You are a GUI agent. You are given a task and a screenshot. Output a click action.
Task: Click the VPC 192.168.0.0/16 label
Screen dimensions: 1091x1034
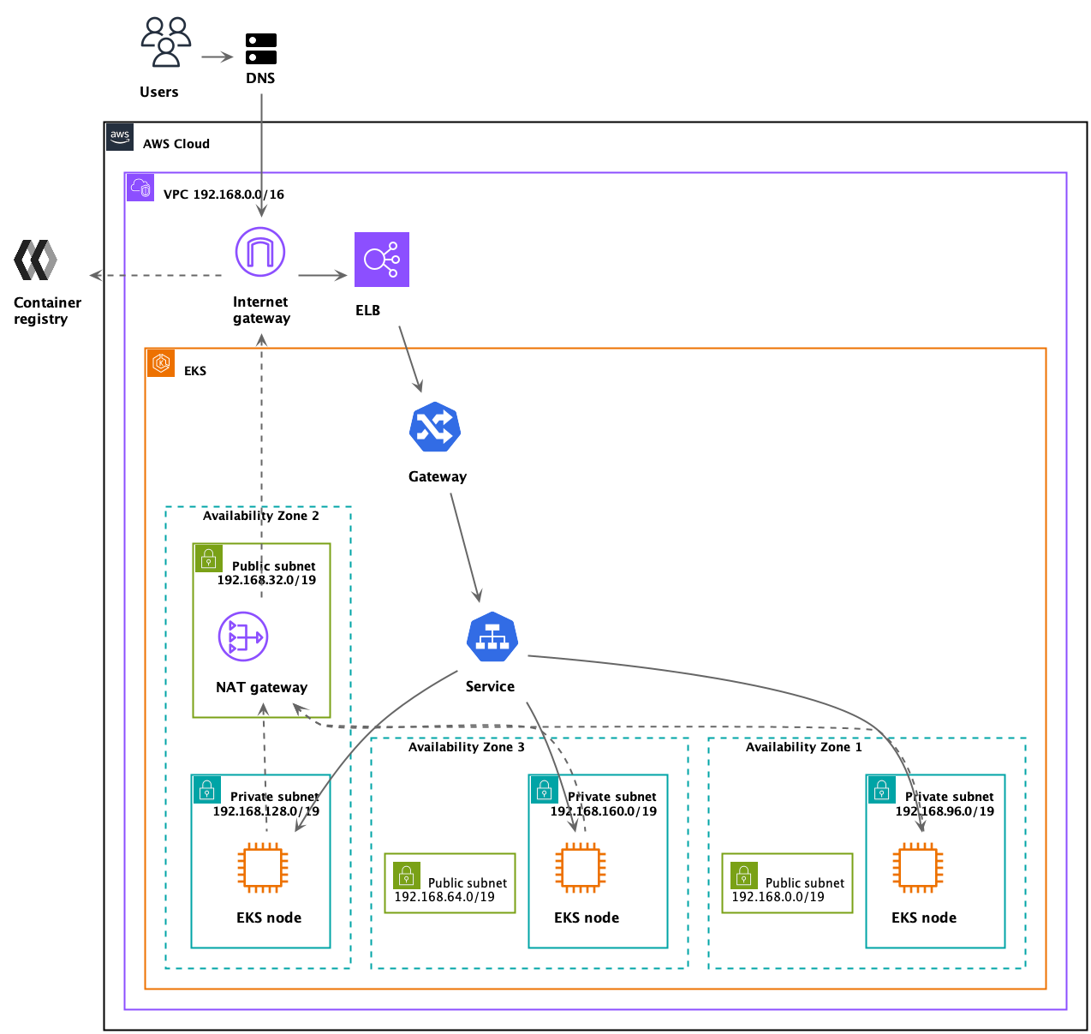click(x=223, y=194)
